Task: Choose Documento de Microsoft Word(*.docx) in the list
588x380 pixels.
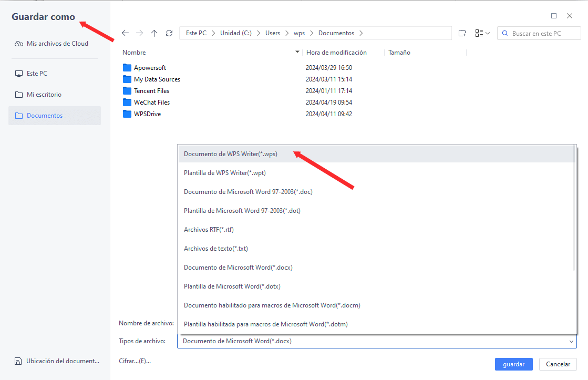Action: pos(375,268)
